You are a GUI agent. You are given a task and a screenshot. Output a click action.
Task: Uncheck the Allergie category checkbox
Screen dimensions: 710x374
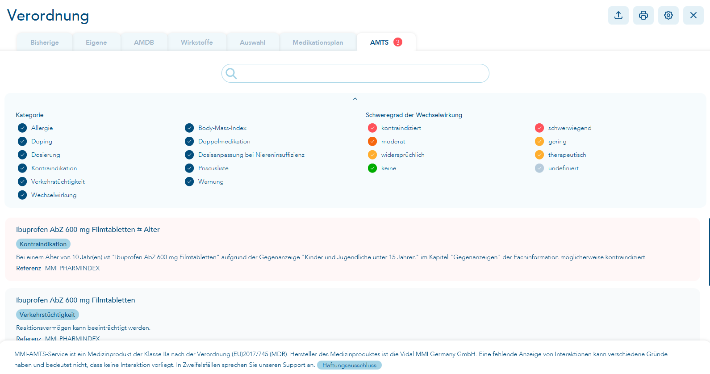click(22, 128)
